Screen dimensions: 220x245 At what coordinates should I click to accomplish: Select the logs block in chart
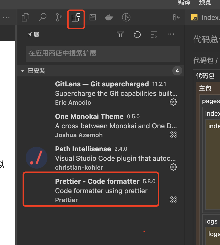[x=211, y=221]
